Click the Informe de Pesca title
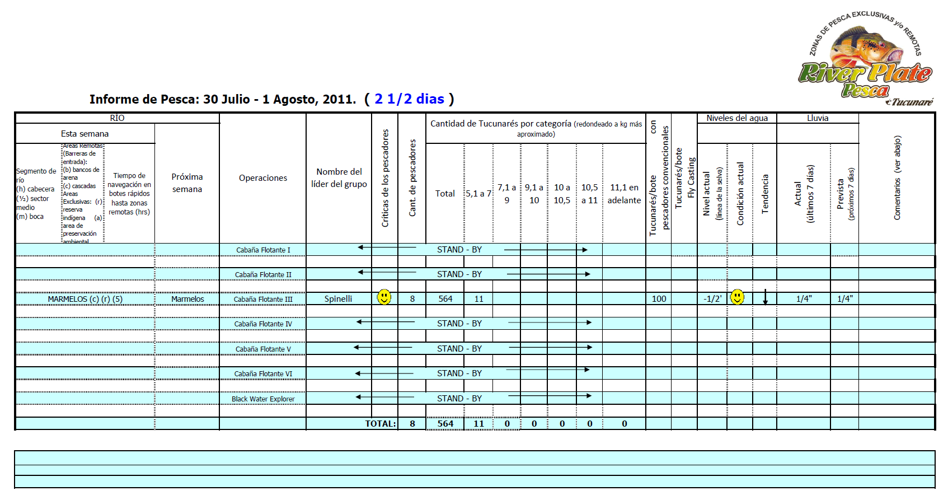 pyautogui.click(x=222, y=100)
